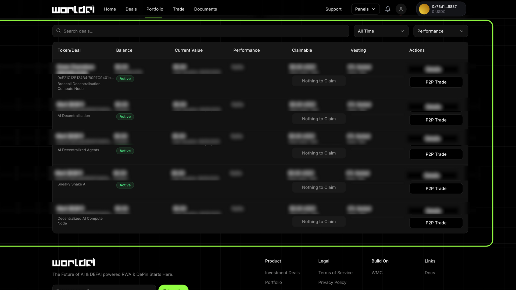Open the Performance sort dropdown
The image size is (516, 290).
click(440, 31)
